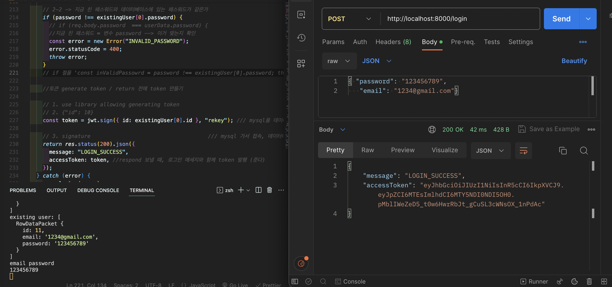Toggle the Postman sidebar from footer icon
This screenshot has width=612, height=287.
click(295, 281)
